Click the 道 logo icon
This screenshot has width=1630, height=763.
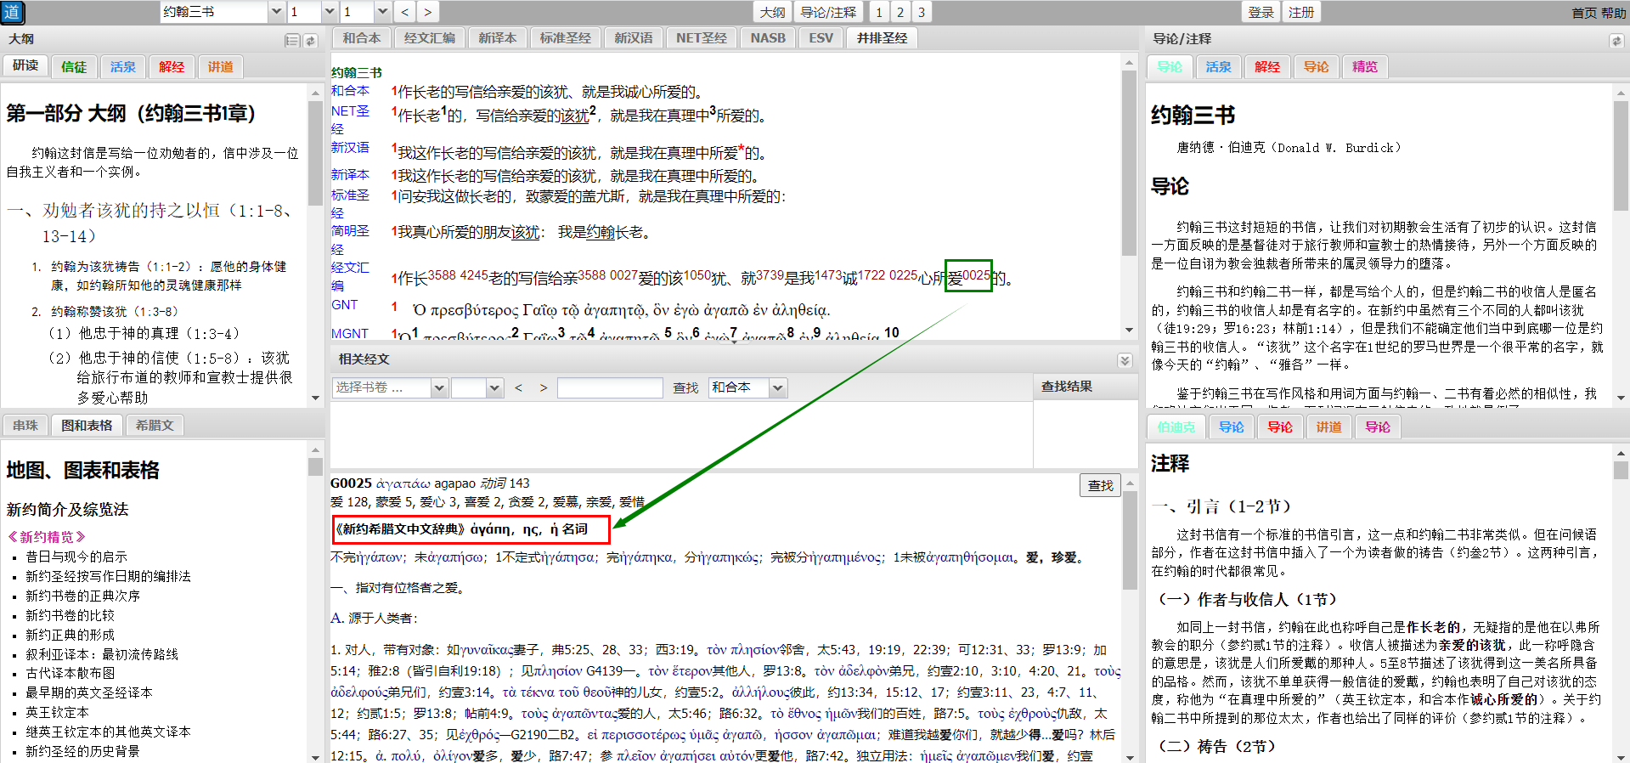coord(12,12)
